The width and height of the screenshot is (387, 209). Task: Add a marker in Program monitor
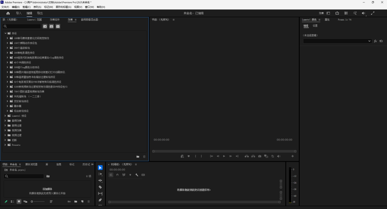coord(189,156)
